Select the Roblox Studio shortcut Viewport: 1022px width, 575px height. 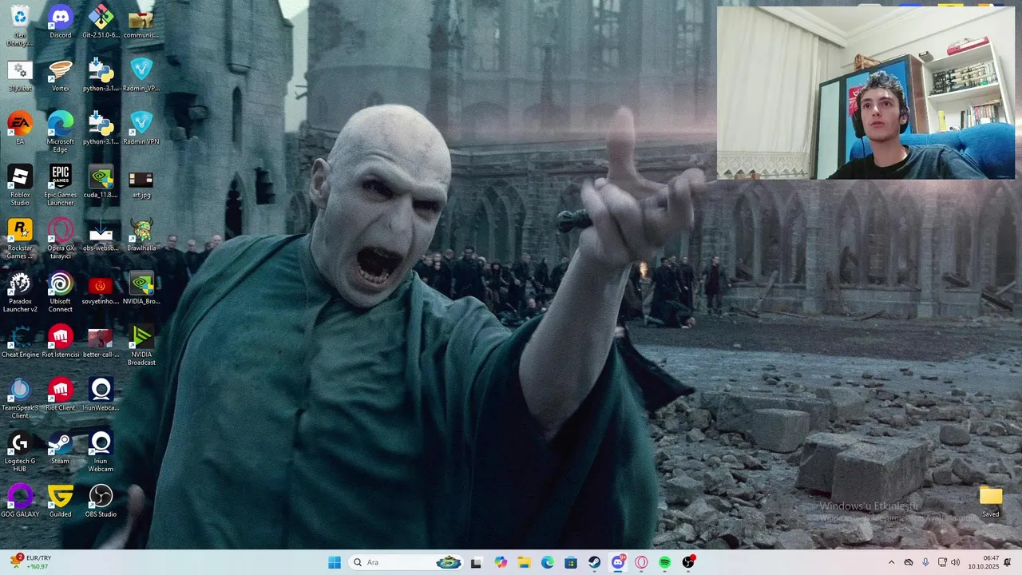click(20, 186)
